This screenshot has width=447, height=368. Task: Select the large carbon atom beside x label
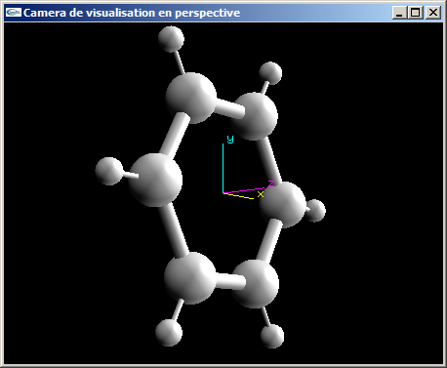(283, 205)
